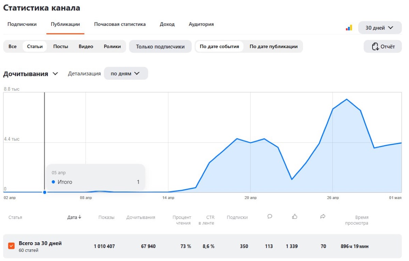Uncheck the Всего за 30 дней checkbox

click(x=11, y=246)
